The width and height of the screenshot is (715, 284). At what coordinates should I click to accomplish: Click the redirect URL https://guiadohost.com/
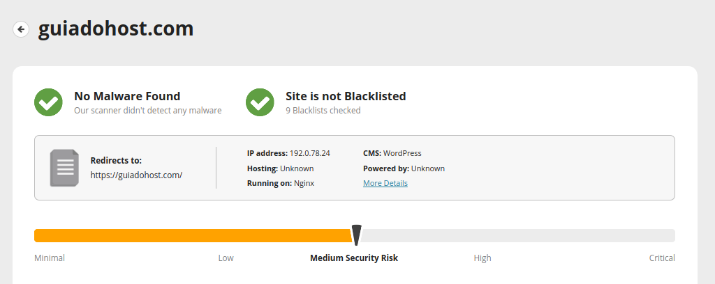136,175
